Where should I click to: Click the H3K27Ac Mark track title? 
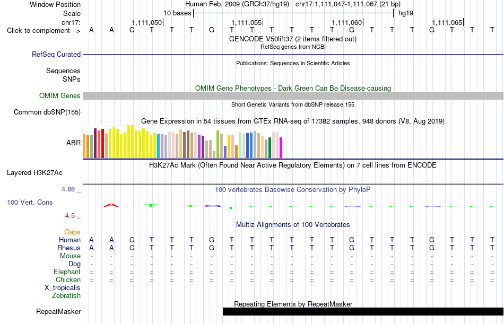tap(293, 165)
